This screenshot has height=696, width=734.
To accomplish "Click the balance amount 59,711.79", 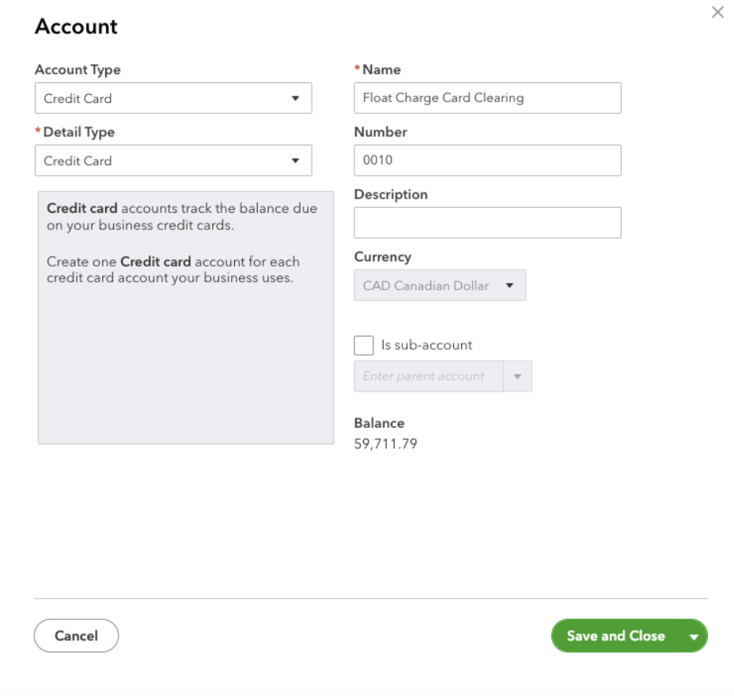I will click(386, 444).
